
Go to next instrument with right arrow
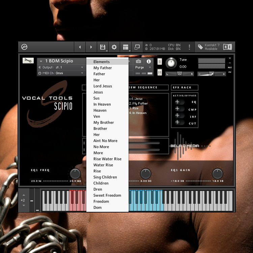91,47
